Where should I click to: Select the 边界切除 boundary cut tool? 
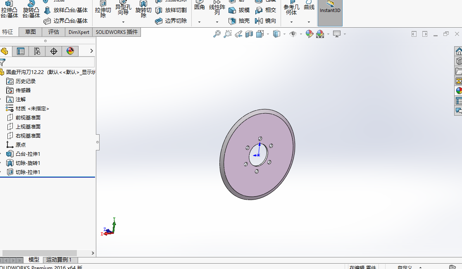coord(171,21)
